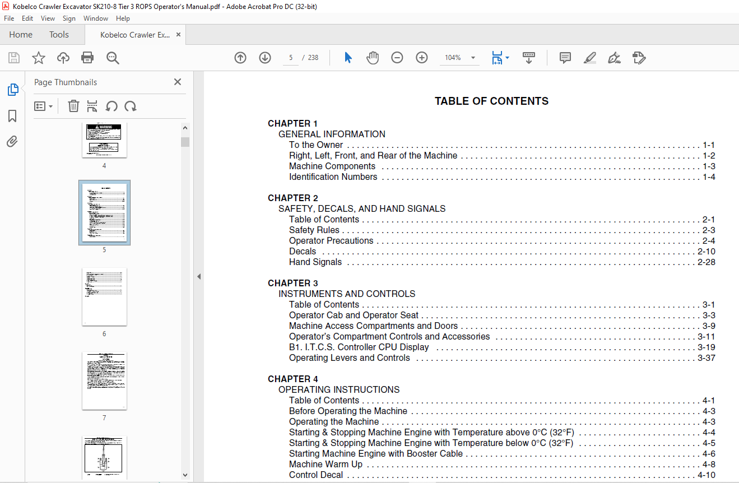Click thumbnail scrollbar up arrow
The width and height of the screenshot is (739, 483).
(185, 128)
